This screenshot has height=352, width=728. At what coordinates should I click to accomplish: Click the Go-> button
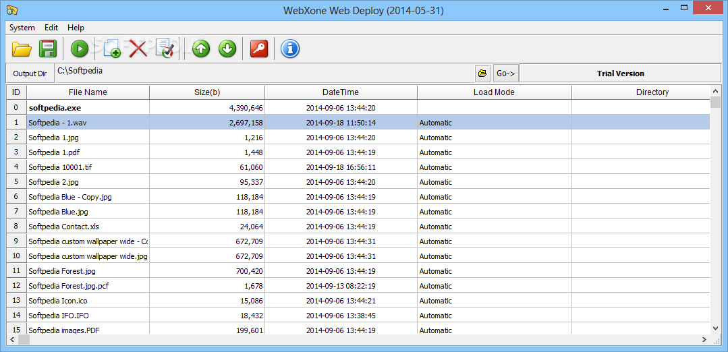point(505,74)
